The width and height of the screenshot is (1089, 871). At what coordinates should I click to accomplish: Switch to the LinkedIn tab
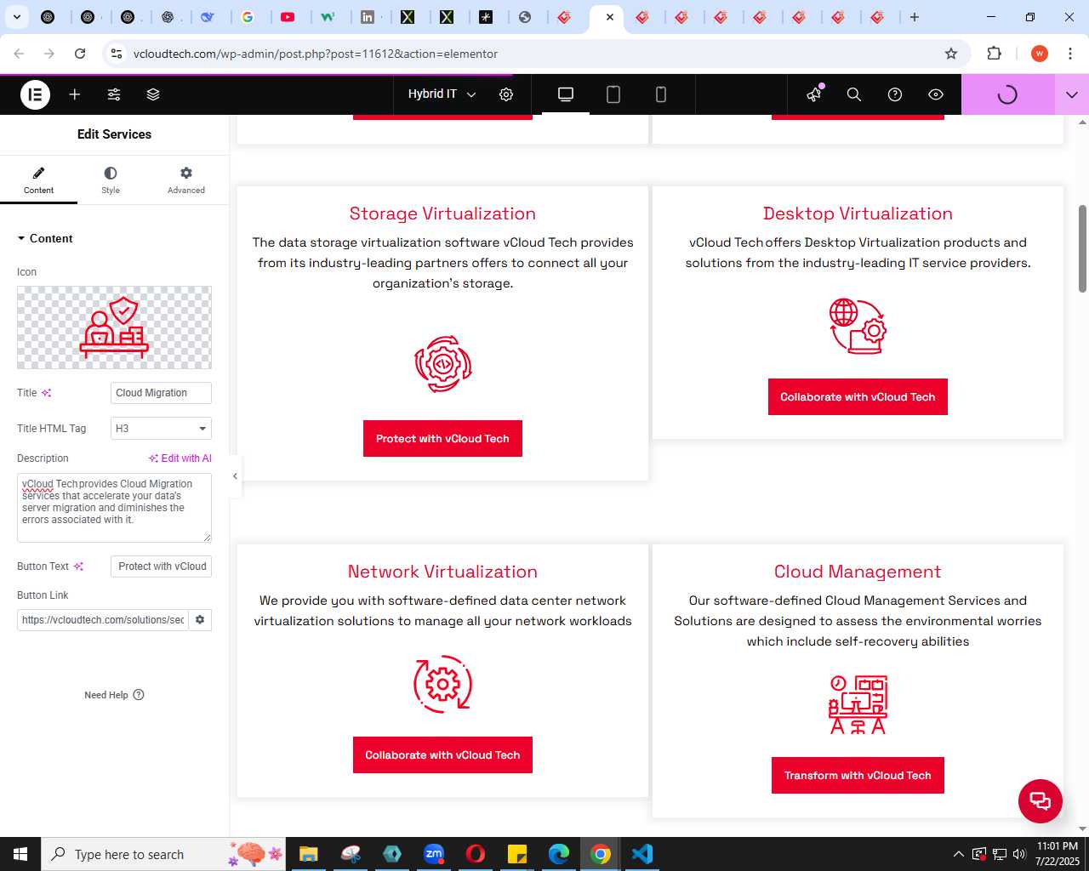click(368, 17)
